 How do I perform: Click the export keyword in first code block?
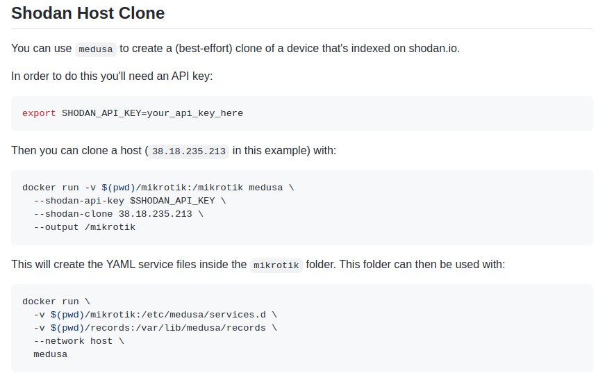point(39,113)
